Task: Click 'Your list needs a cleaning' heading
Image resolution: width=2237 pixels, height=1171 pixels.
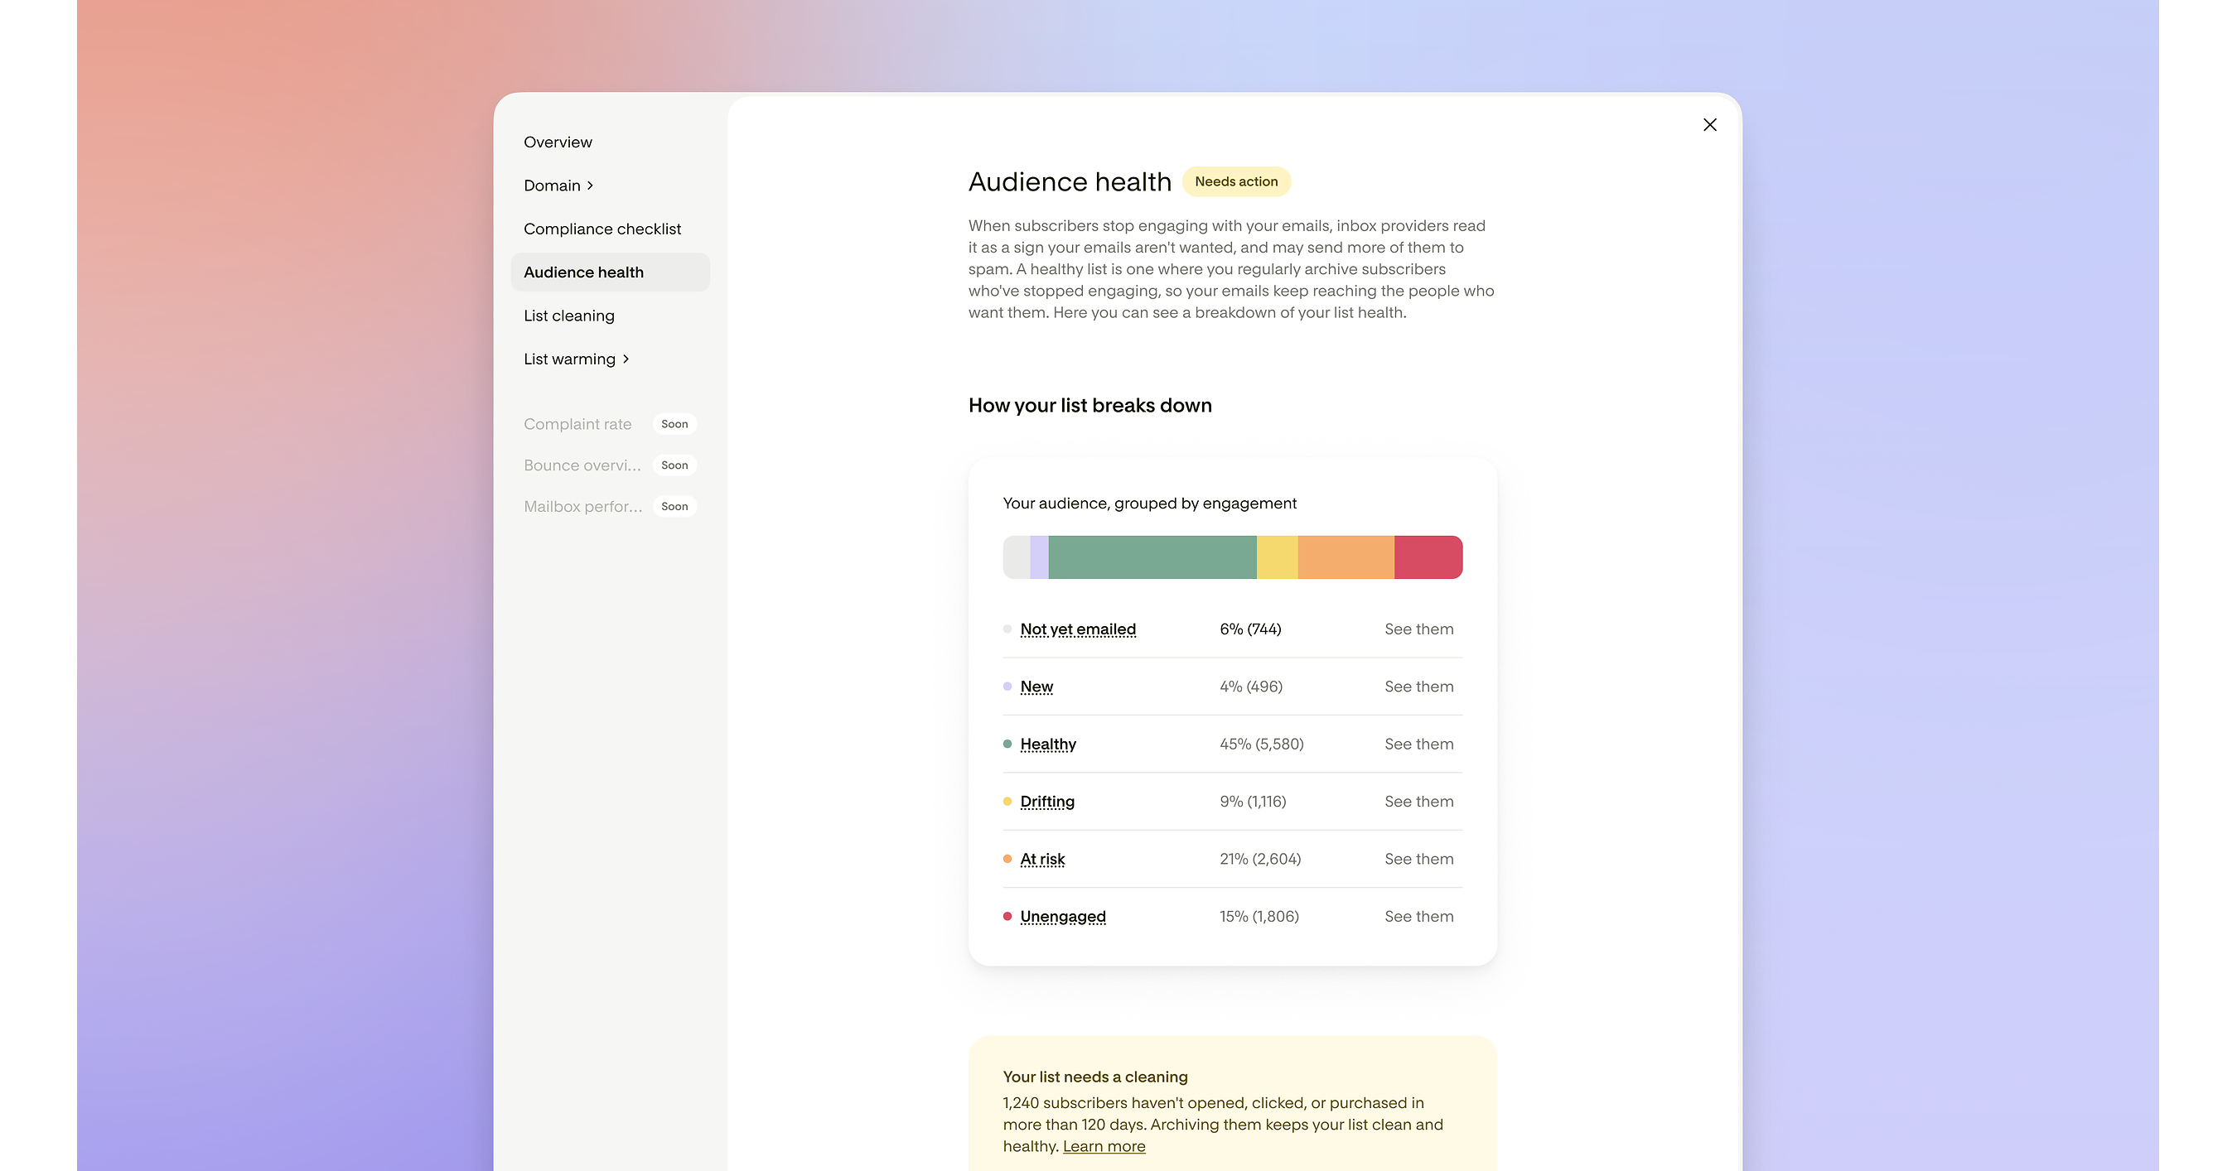Action: click(x=1094, y=1077)
